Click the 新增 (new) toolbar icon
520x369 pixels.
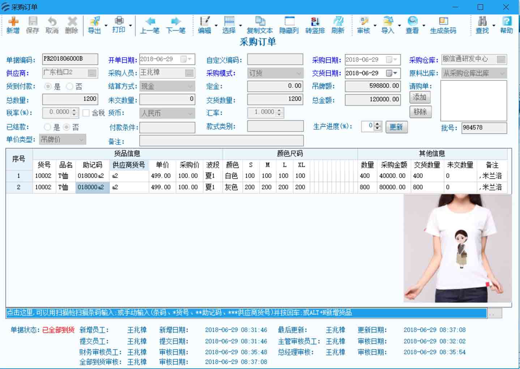pos(13,25)
